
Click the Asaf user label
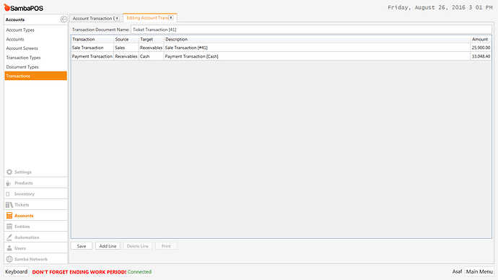[x=457, y=272]
